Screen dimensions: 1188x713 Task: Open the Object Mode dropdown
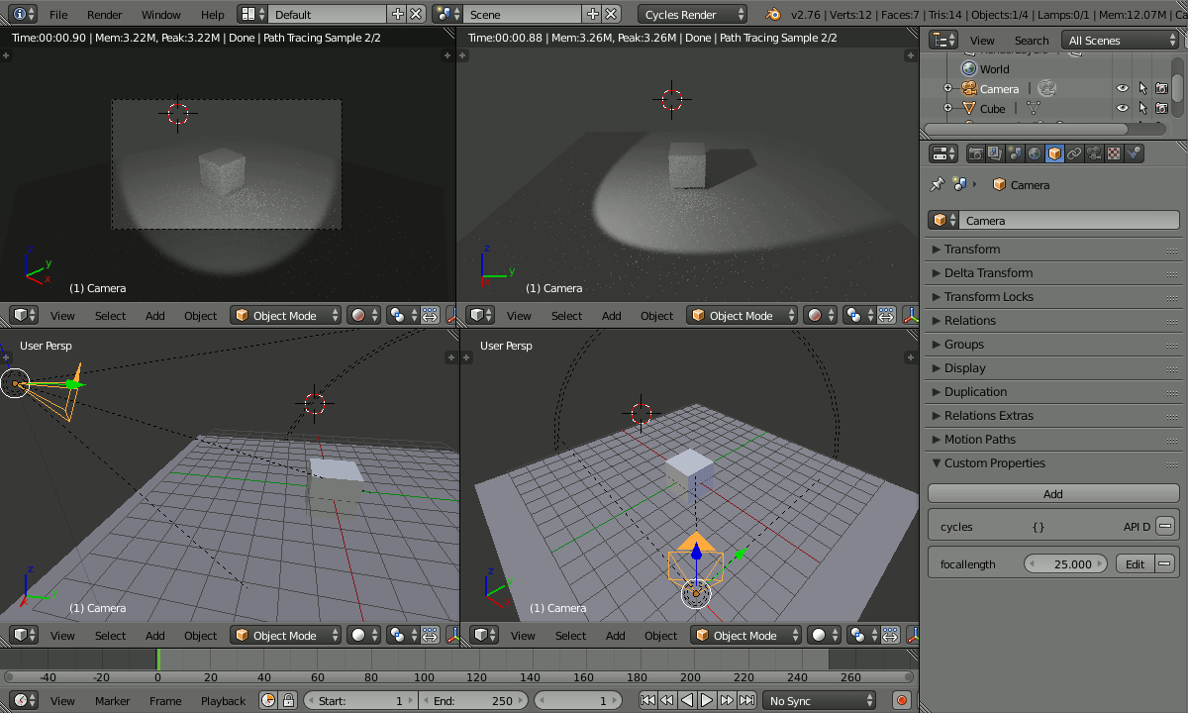pos(285,315)
